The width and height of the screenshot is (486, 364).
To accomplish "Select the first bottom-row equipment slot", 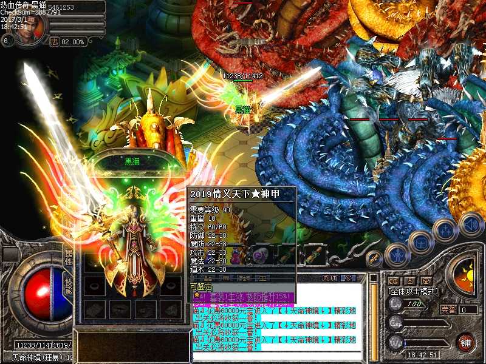I will [94, 309].
